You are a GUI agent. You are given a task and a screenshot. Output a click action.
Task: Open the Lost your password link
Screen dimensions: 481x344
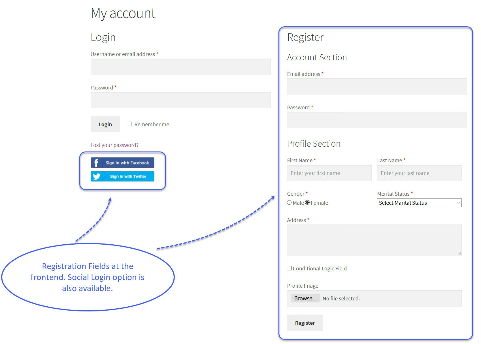click(x=114, y=145)
